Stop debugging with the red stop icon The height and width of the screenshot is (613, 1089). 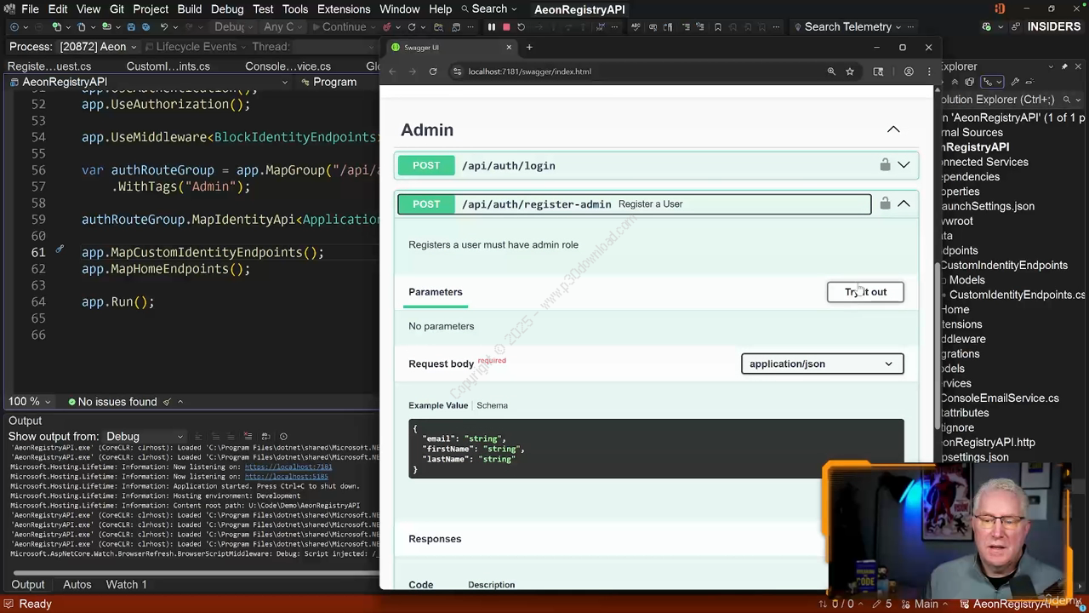click(x=506, y=27)
